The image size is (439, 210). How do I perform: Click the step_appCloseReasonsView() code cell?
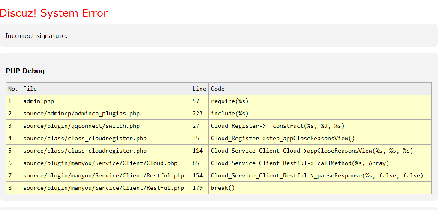(283, 139)
